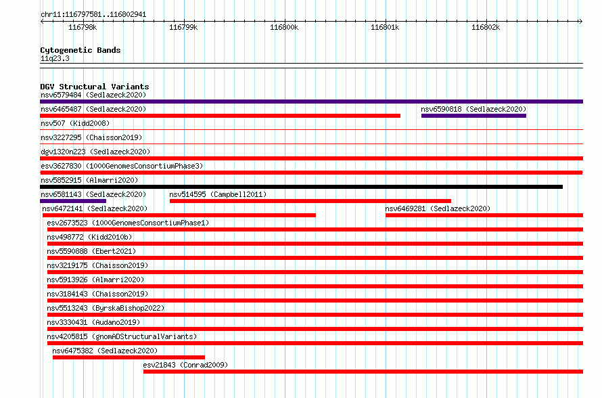Click the black nsv5852915 variant bar
Image resolution: width=602 pixels, height=398 pixels.
tap(302, 187)
